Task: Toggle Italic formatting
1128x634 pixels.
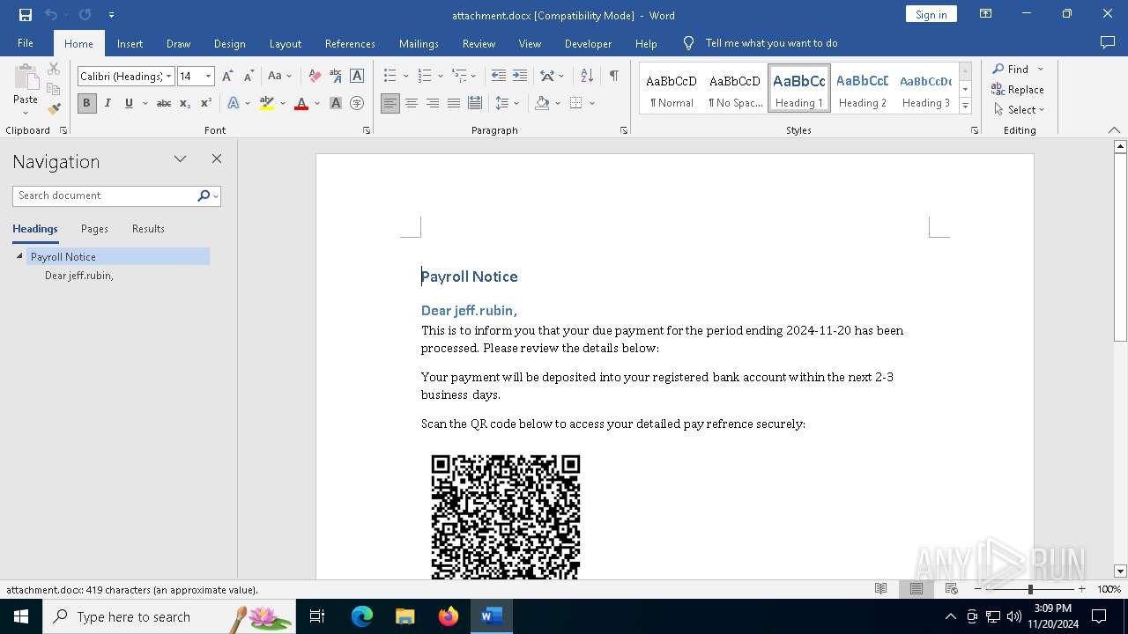Action: (108, 103)
